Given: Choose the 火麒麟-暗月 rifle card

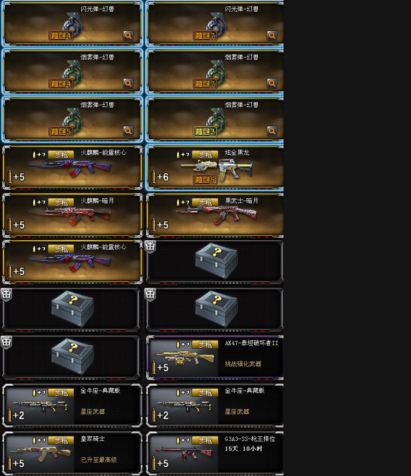Looking at the screenshot, I should [72, 215].
